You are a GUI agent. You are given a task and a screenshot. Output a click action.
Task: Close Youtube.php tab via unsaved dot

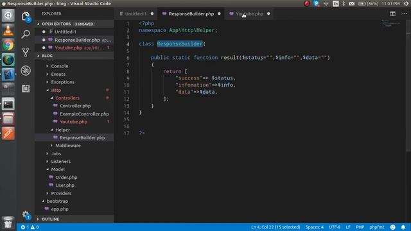point(268,13)
